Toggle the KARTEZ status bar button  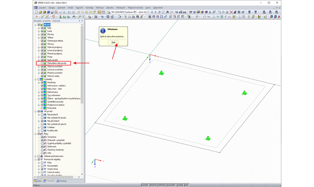click(162, 185)
